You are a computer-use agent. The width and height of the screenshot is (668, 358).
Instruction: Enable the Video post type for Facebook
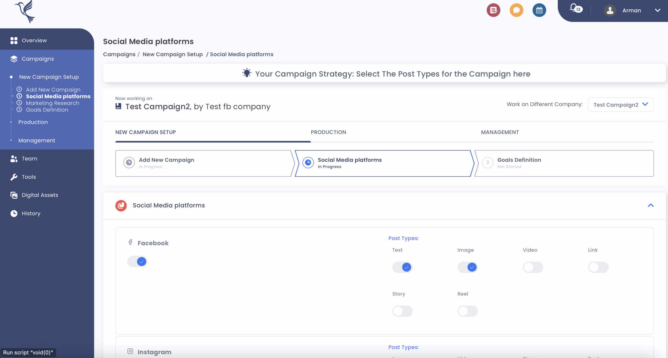coord(533,267)
